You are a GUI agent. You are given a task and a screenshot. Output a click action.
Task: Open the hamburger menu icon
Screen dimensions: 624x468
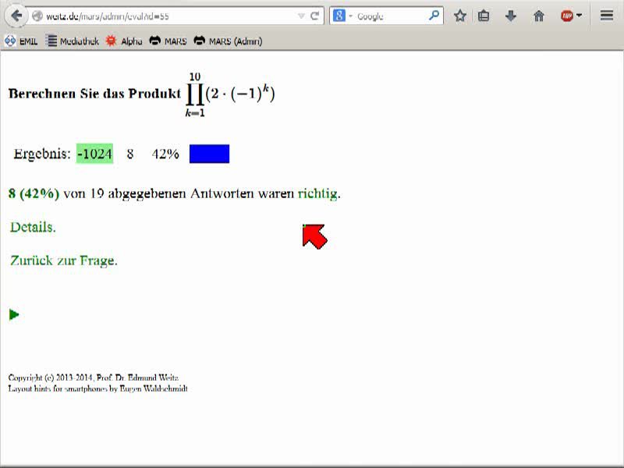(607, 16)
